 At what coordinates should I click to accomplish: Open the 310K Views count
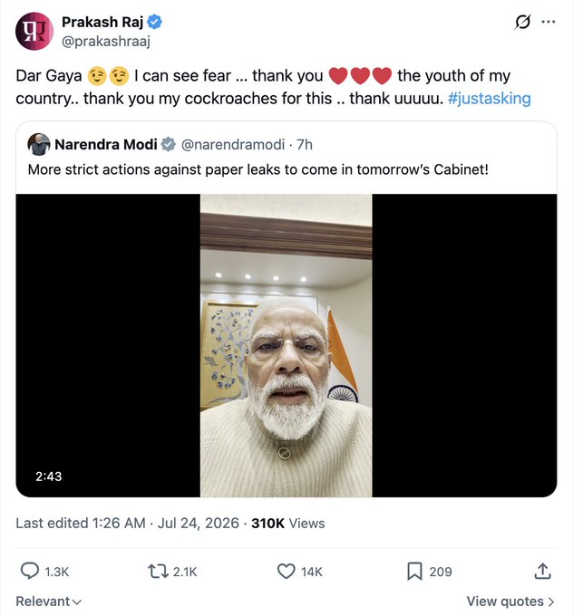[288, 524]
